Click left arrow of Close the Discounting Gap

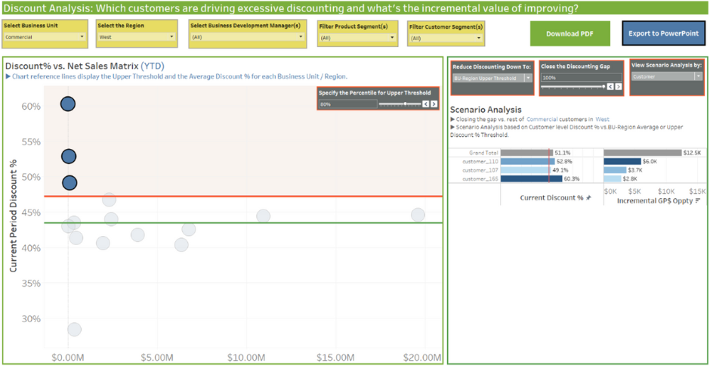point(610,87)
